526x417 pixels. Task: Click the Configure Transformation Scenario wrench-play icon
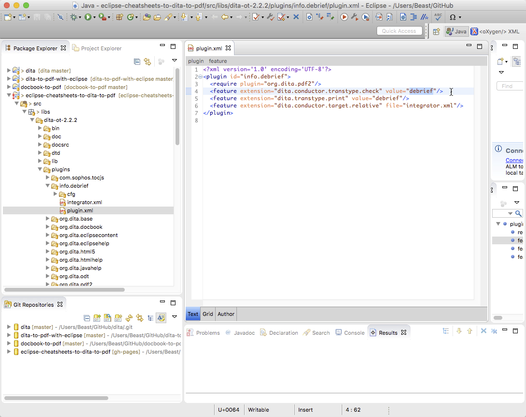tap(354, 17)
